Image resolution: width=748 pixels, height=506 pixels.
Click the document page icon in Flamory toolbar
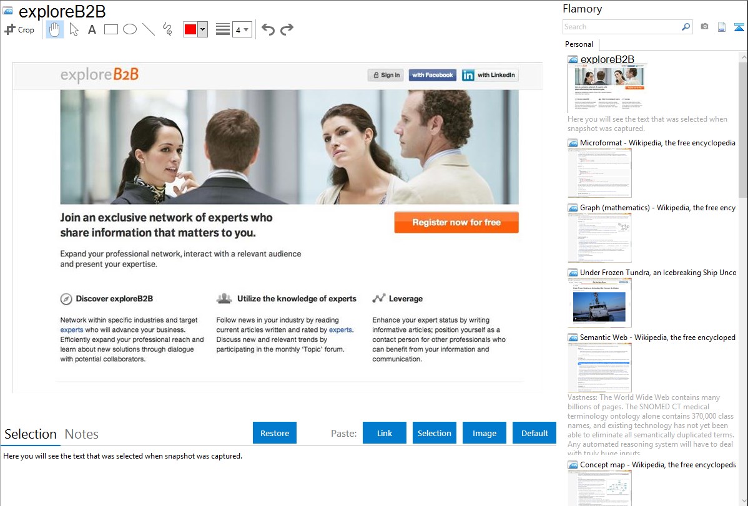click(722, 27)
